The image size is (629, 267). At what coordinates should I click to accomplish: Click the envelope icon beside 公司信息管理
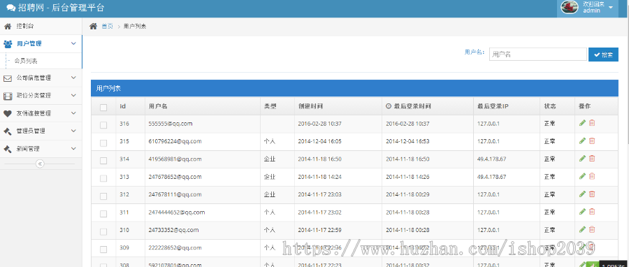8,78
